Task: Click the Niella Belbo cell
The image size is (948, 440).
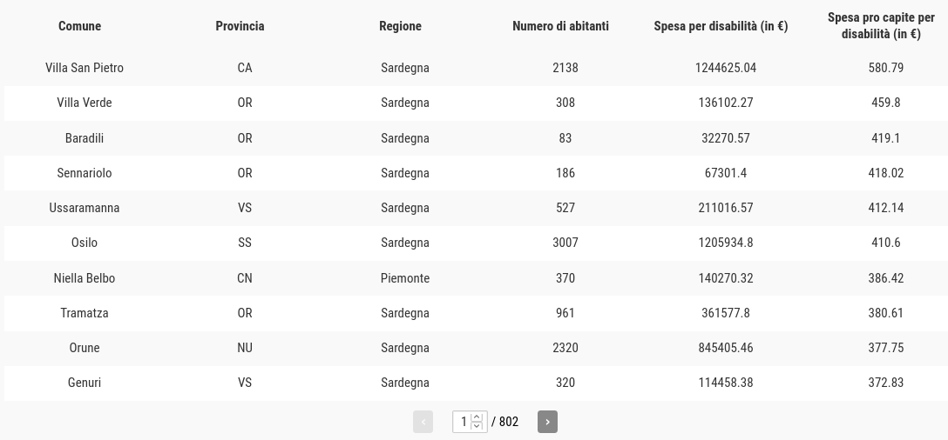Action: pyautogui.click(x=84, y=278)
